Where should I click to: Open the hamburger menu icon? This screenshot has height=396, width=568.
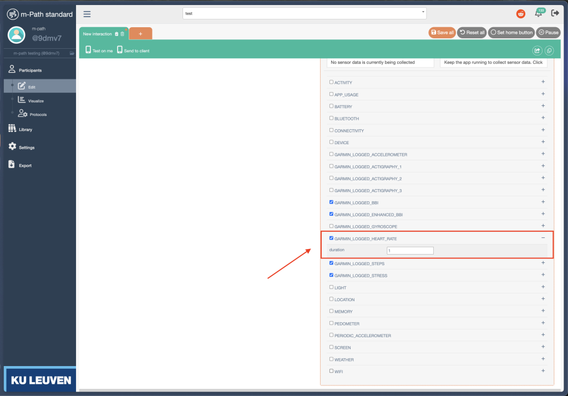click(87, 14)
